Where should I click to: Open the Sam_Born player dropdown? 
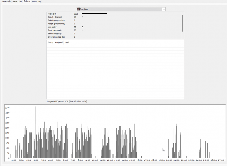121,9
